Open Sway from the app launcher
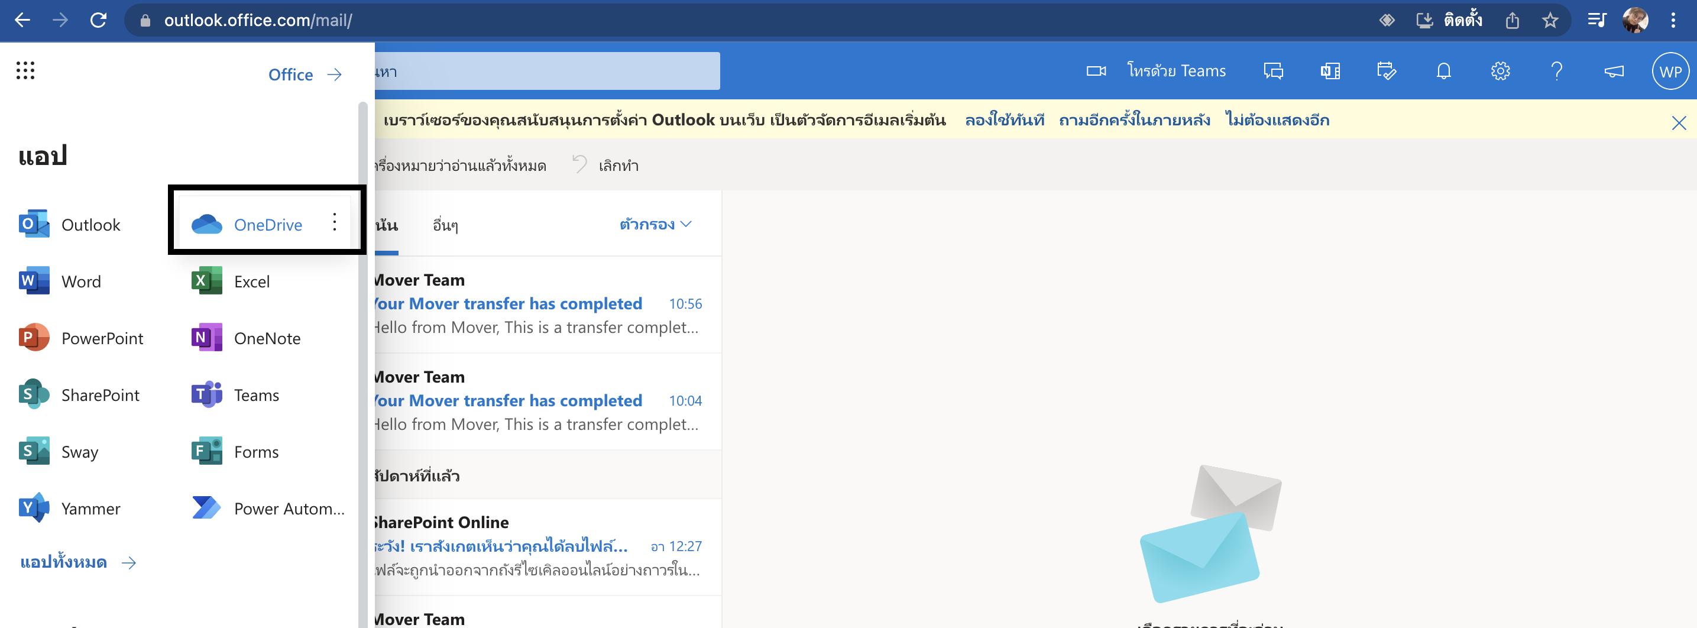 tap(59, 451)
